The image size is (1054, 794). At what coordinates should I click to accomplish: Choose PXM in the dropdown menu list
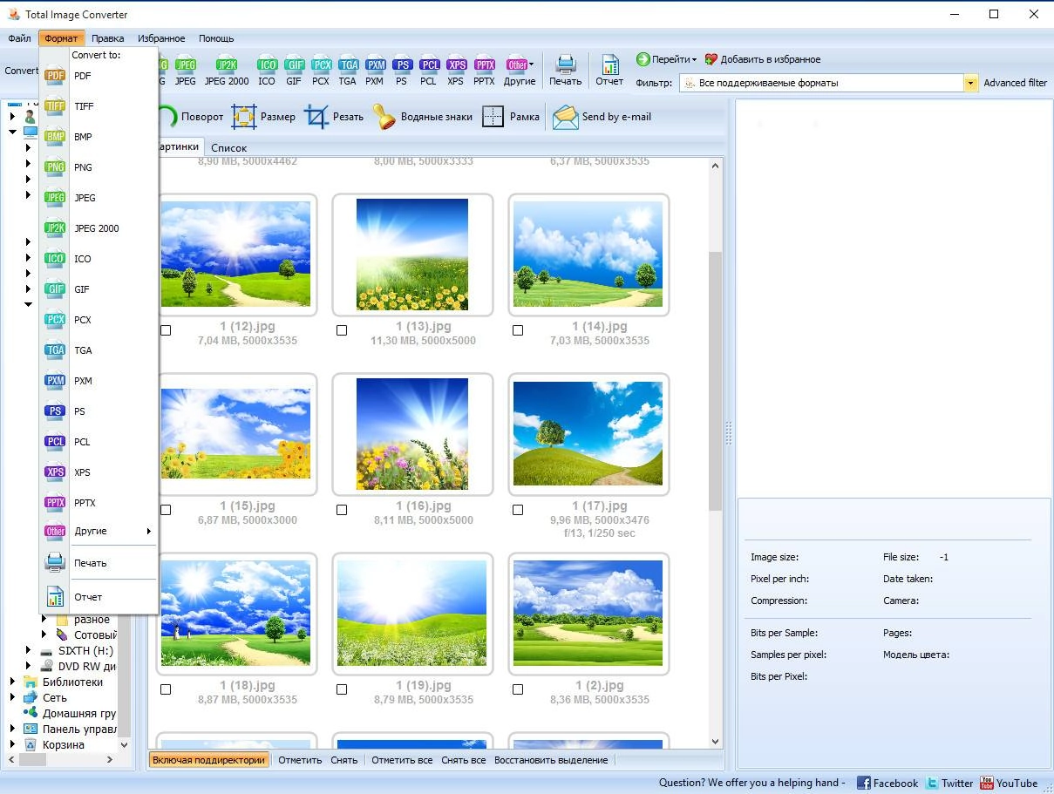(x=98, y=381)
